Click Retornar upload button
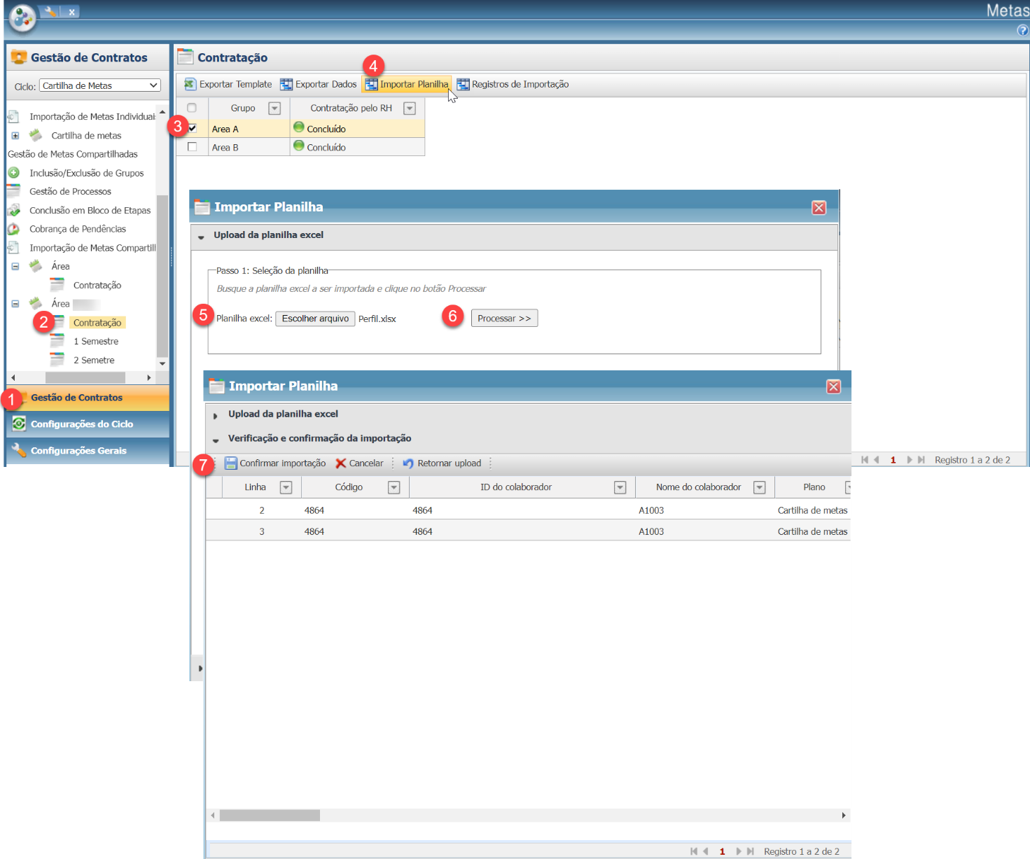 (x=442, y=463)
